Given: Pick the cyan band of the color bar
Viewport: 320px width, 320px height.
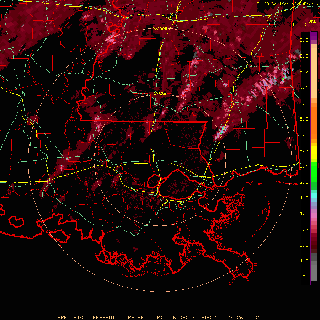Looking at the screenshot, I should click(x=314, y=196).
